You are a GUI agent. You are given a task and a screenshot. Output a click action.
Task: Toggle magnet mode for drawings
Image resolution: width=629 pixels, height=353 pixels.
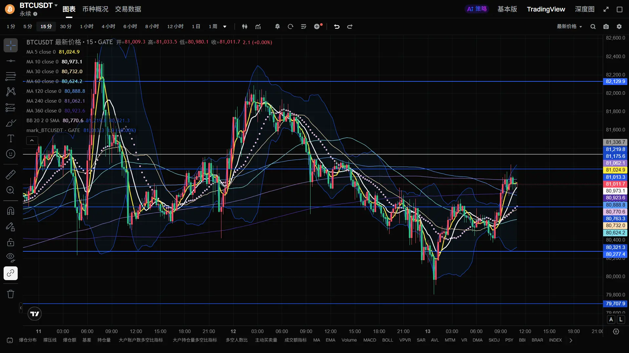[10, 211]
